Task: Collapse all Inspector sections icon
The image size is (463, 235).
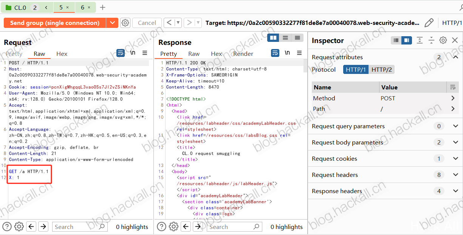Action: [431, 40]
